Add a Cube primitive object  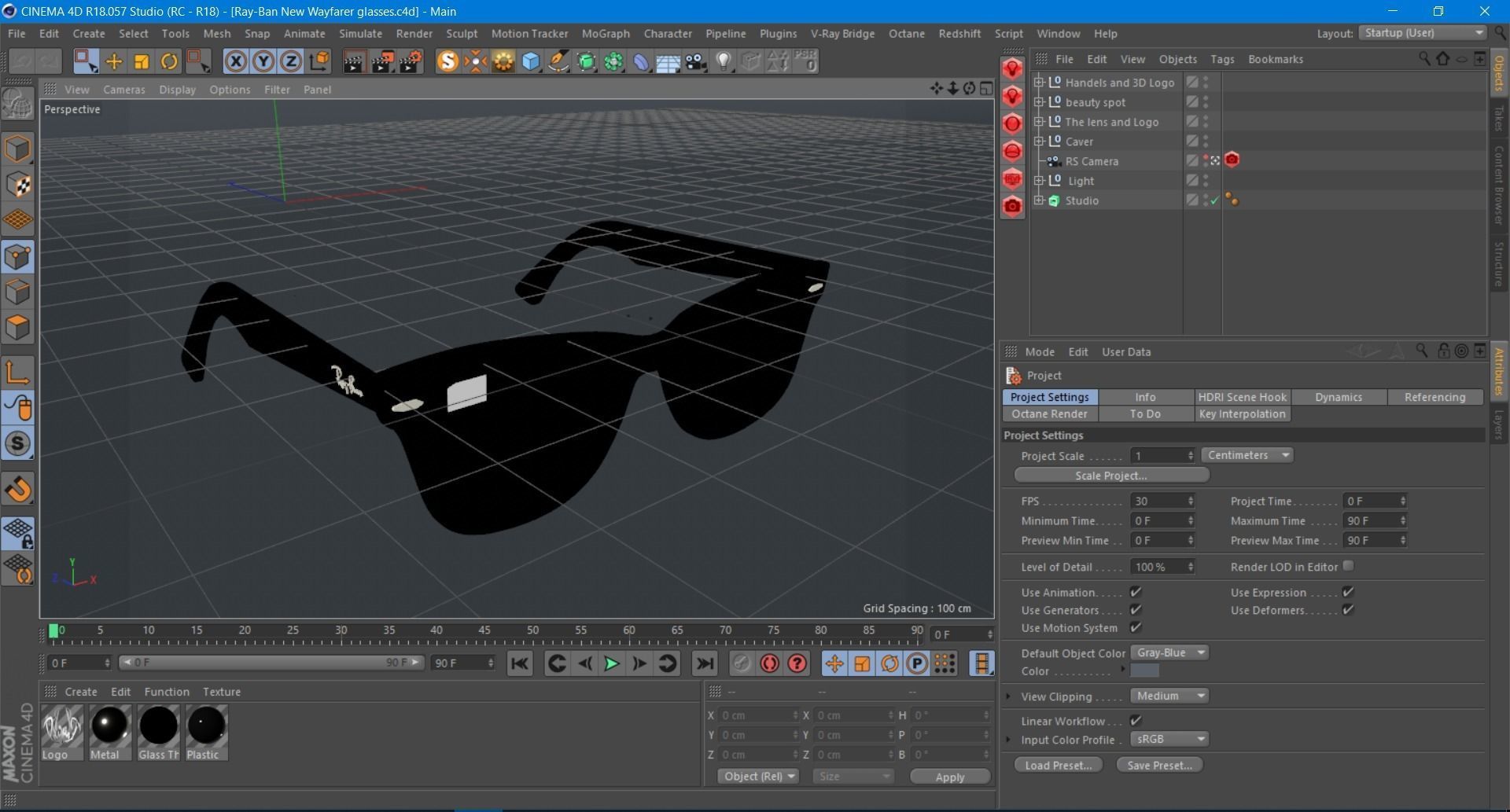(x=531, y=61)
